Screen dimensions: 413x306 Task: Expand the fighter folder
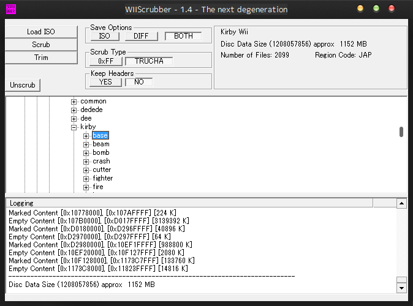coord(86,179)
